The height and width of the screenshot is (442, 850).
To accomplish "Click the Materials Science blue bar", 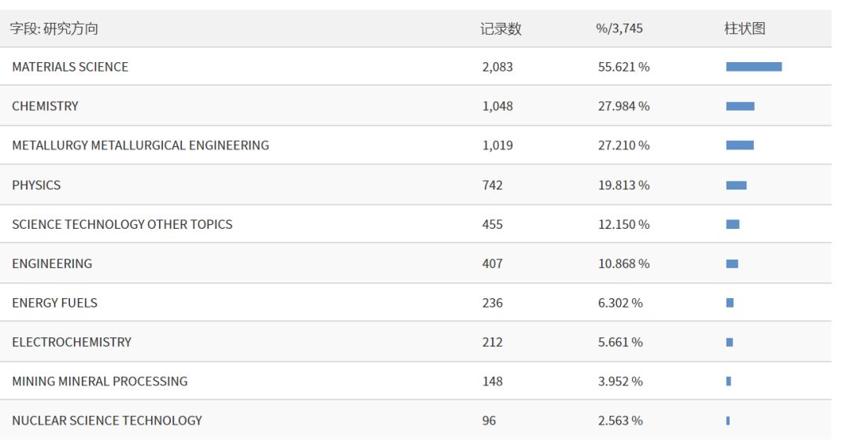I will tap(753, 67).
